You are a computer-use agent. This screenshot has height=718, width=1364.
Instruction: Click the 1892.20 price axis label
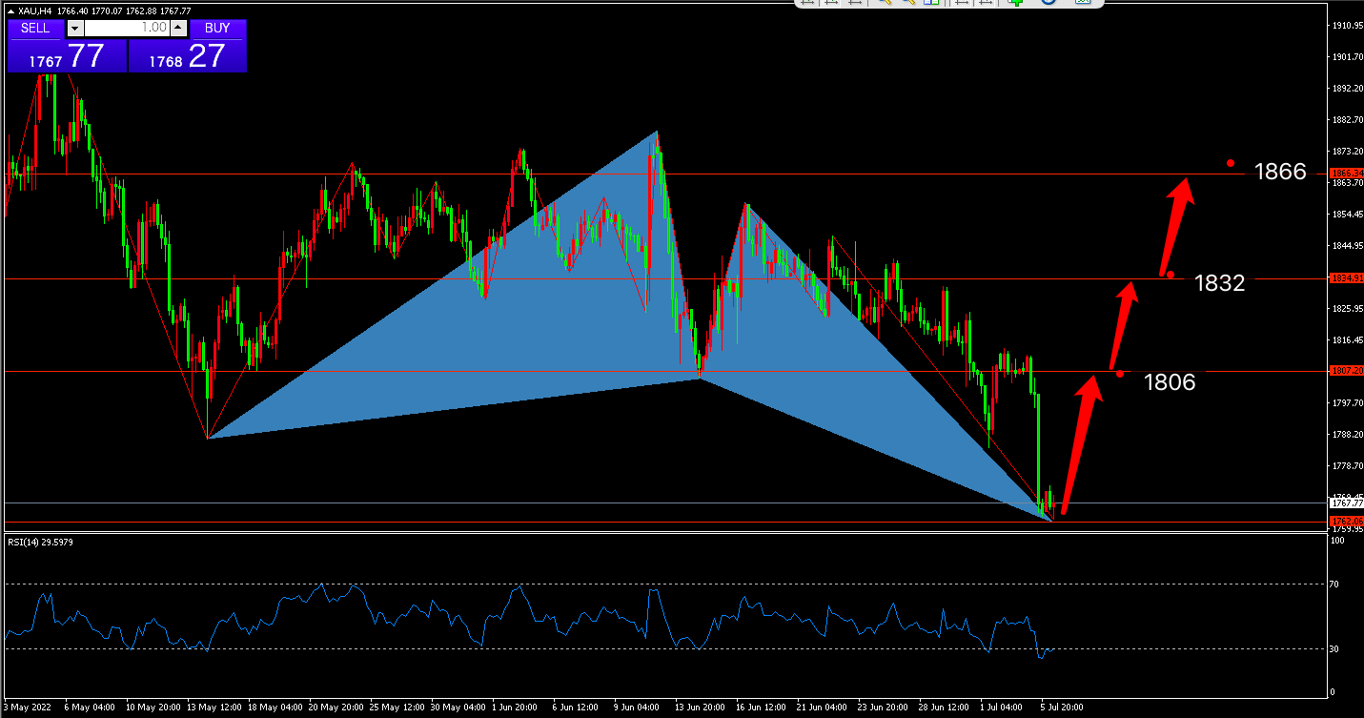tap(1347, 89)
